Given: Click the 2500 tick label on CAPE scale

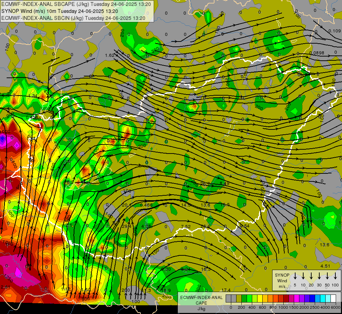Looking at the screenshot, I should (x=315, y=307).
